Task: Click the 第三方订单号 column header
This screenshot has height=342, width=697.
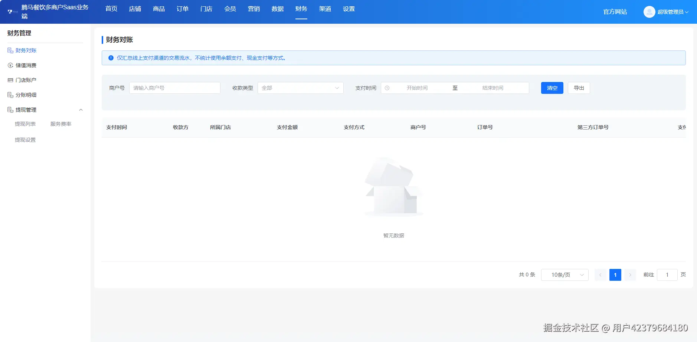Action: 593,127
